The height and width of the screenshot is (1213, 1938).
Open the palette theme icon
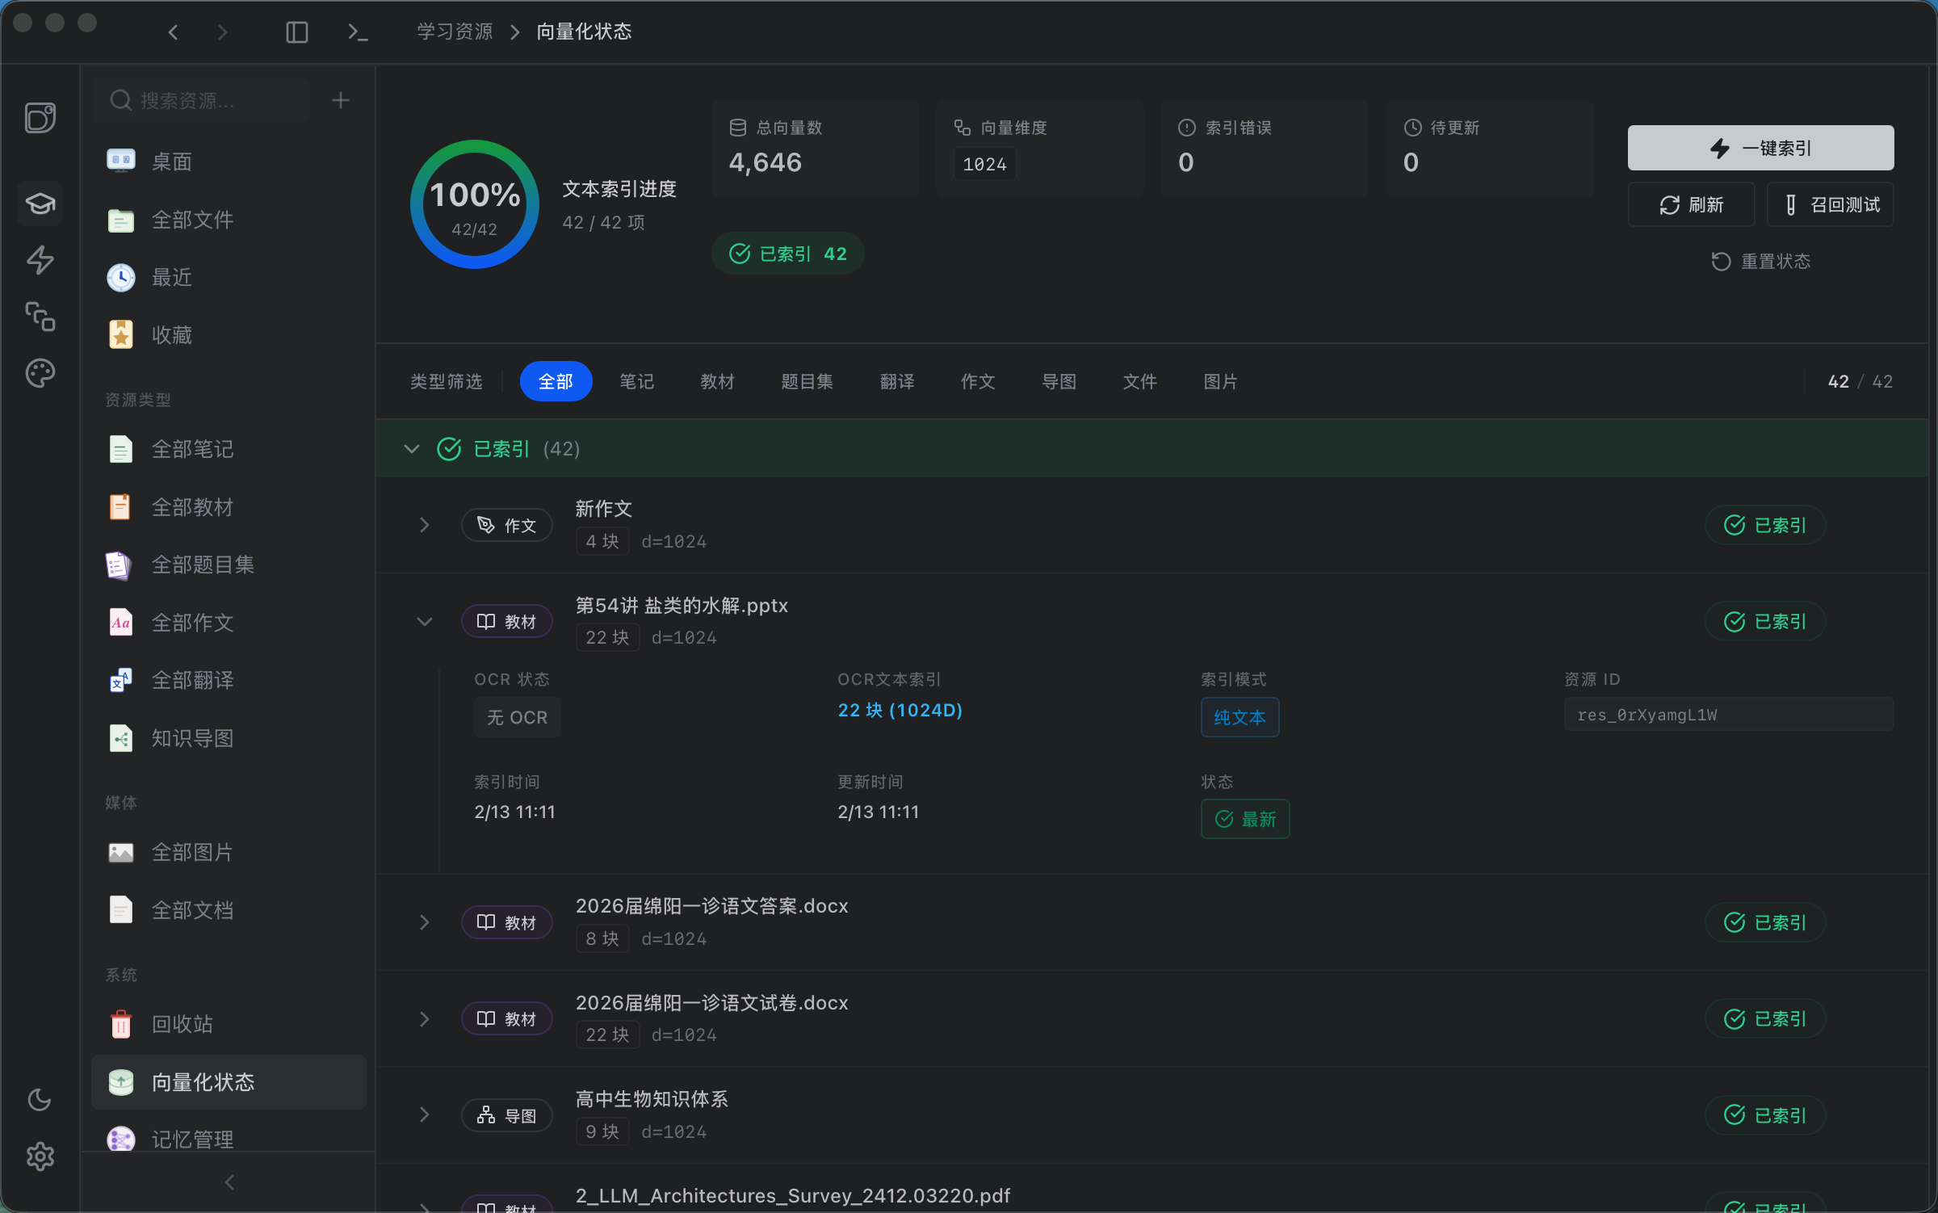coord(40,373)
